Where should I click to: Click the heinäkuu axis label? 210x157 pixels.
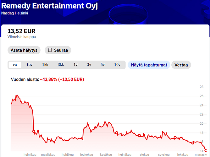pyautogui.click(x=125, y=154)
